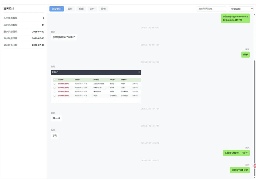
Task: Click the admin@szipromise.com message bubble
Action: 235,18
